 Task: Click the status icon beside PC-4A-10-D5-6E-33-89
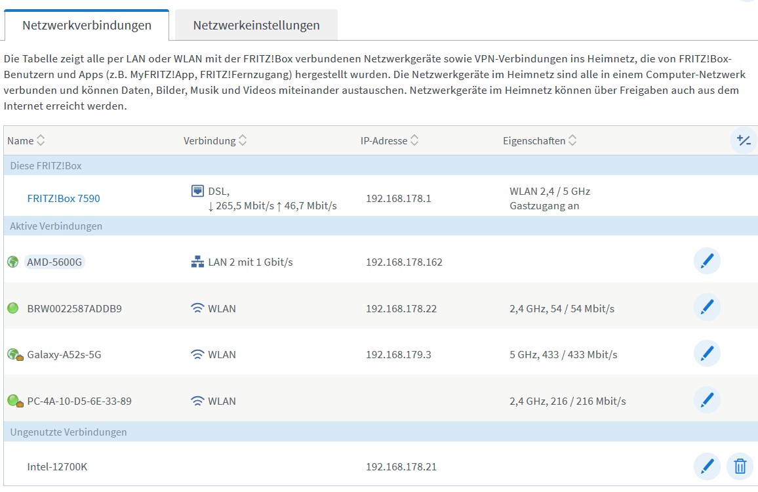click(x=14, y=401)
